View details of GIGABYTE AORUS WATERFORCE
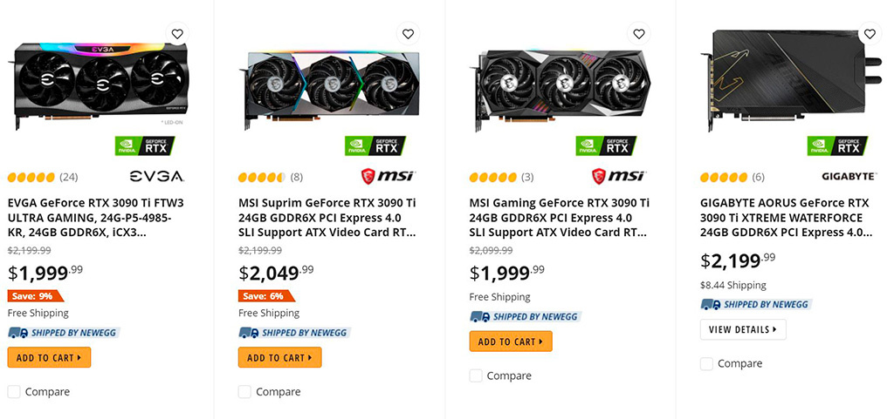The height and width of the screenshot is (419, 894). tap(743, 329)
